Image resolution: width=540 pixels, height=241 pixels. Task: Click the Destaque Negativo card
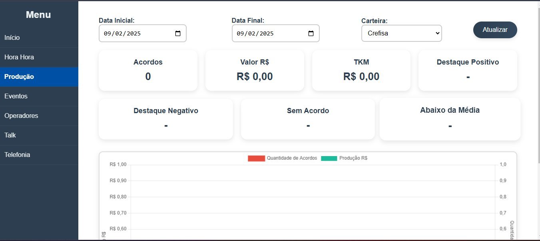pyautogui.click(x=165, y=119)
